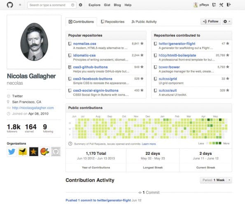245x207 pixels.
Task: Click repo icon beside twitter/generator-flight
Action: click(155, 44)
